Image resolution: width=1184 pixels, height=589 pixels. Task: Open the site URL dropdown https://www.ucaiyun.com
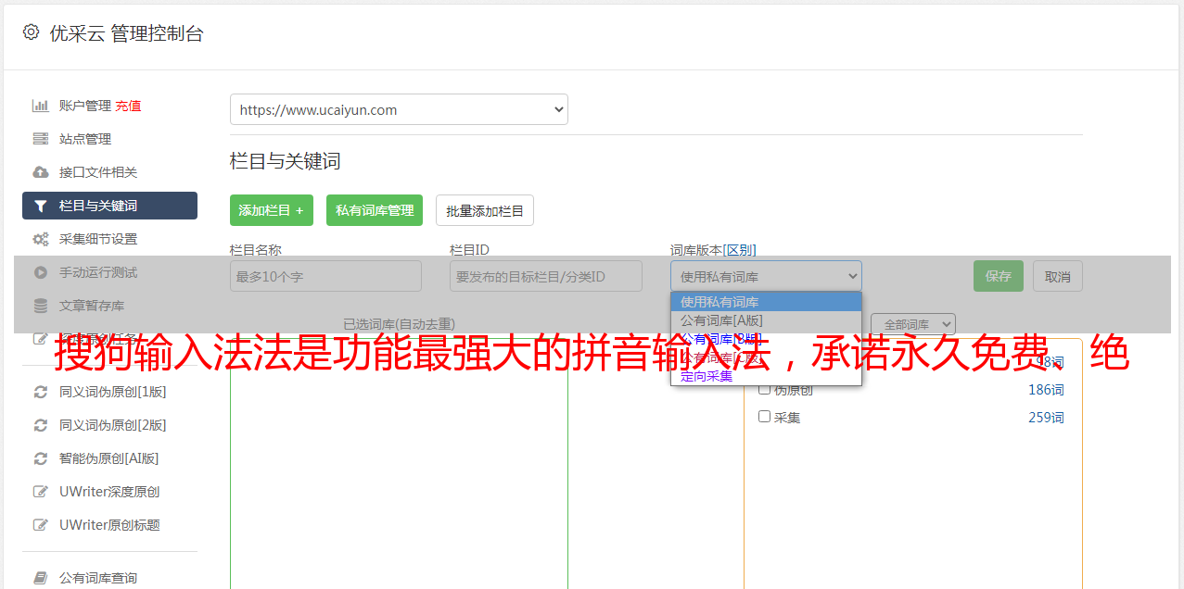coord(399,109)
